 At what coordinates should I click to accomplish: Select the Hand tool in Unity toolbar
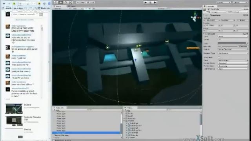56,2
